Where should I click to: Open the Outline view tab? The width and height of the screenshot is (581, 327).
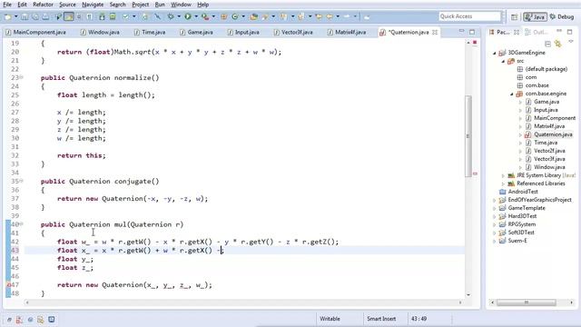pos(537,33)
